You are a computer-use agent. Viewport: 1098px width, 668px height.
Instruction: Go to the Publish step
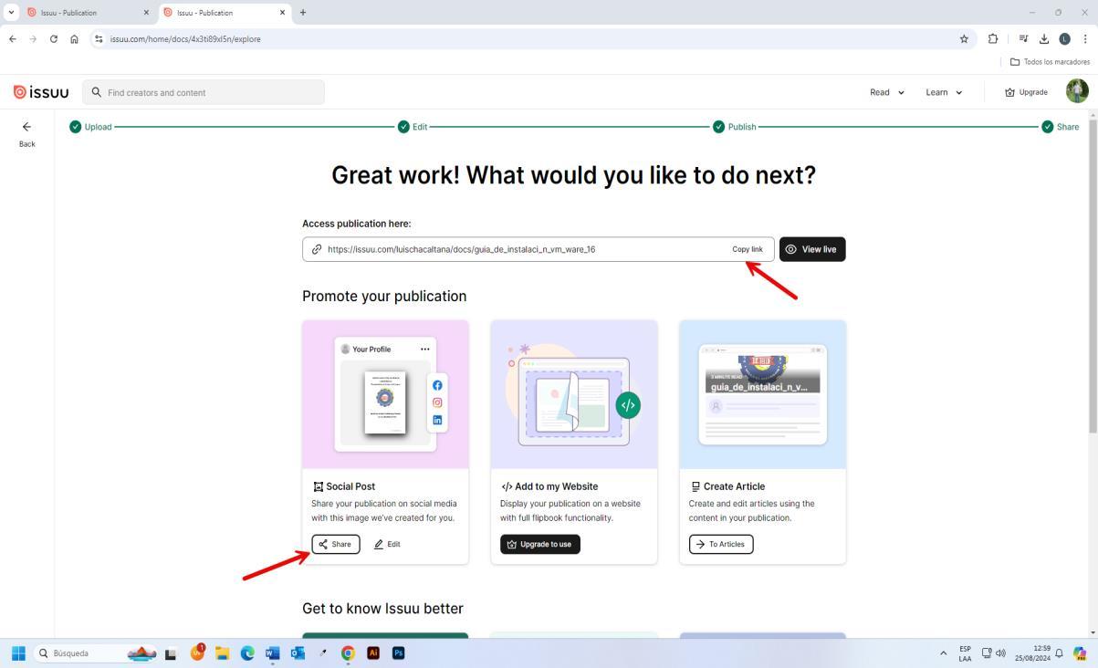(735, 127)
